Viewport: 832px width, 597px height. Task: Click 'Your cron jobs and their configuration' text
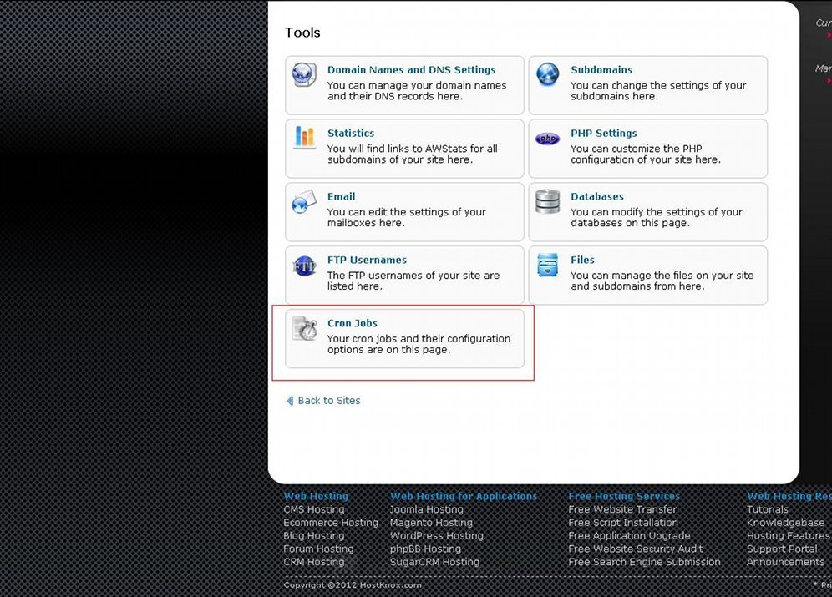point(419,344)
